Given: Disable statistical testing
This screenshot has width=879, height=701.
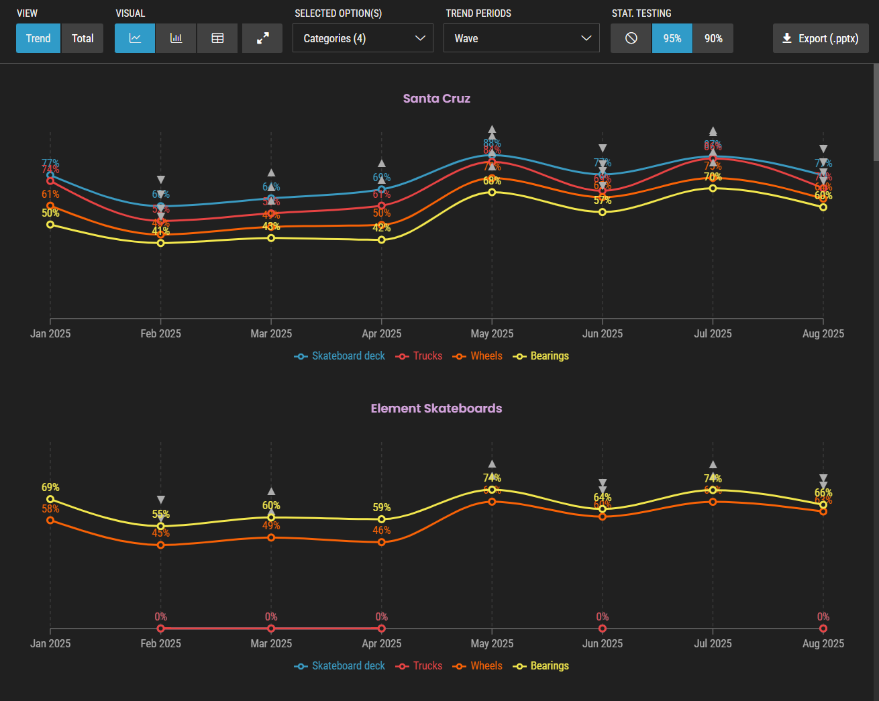Looking at the screenshot, I should 631,38.
